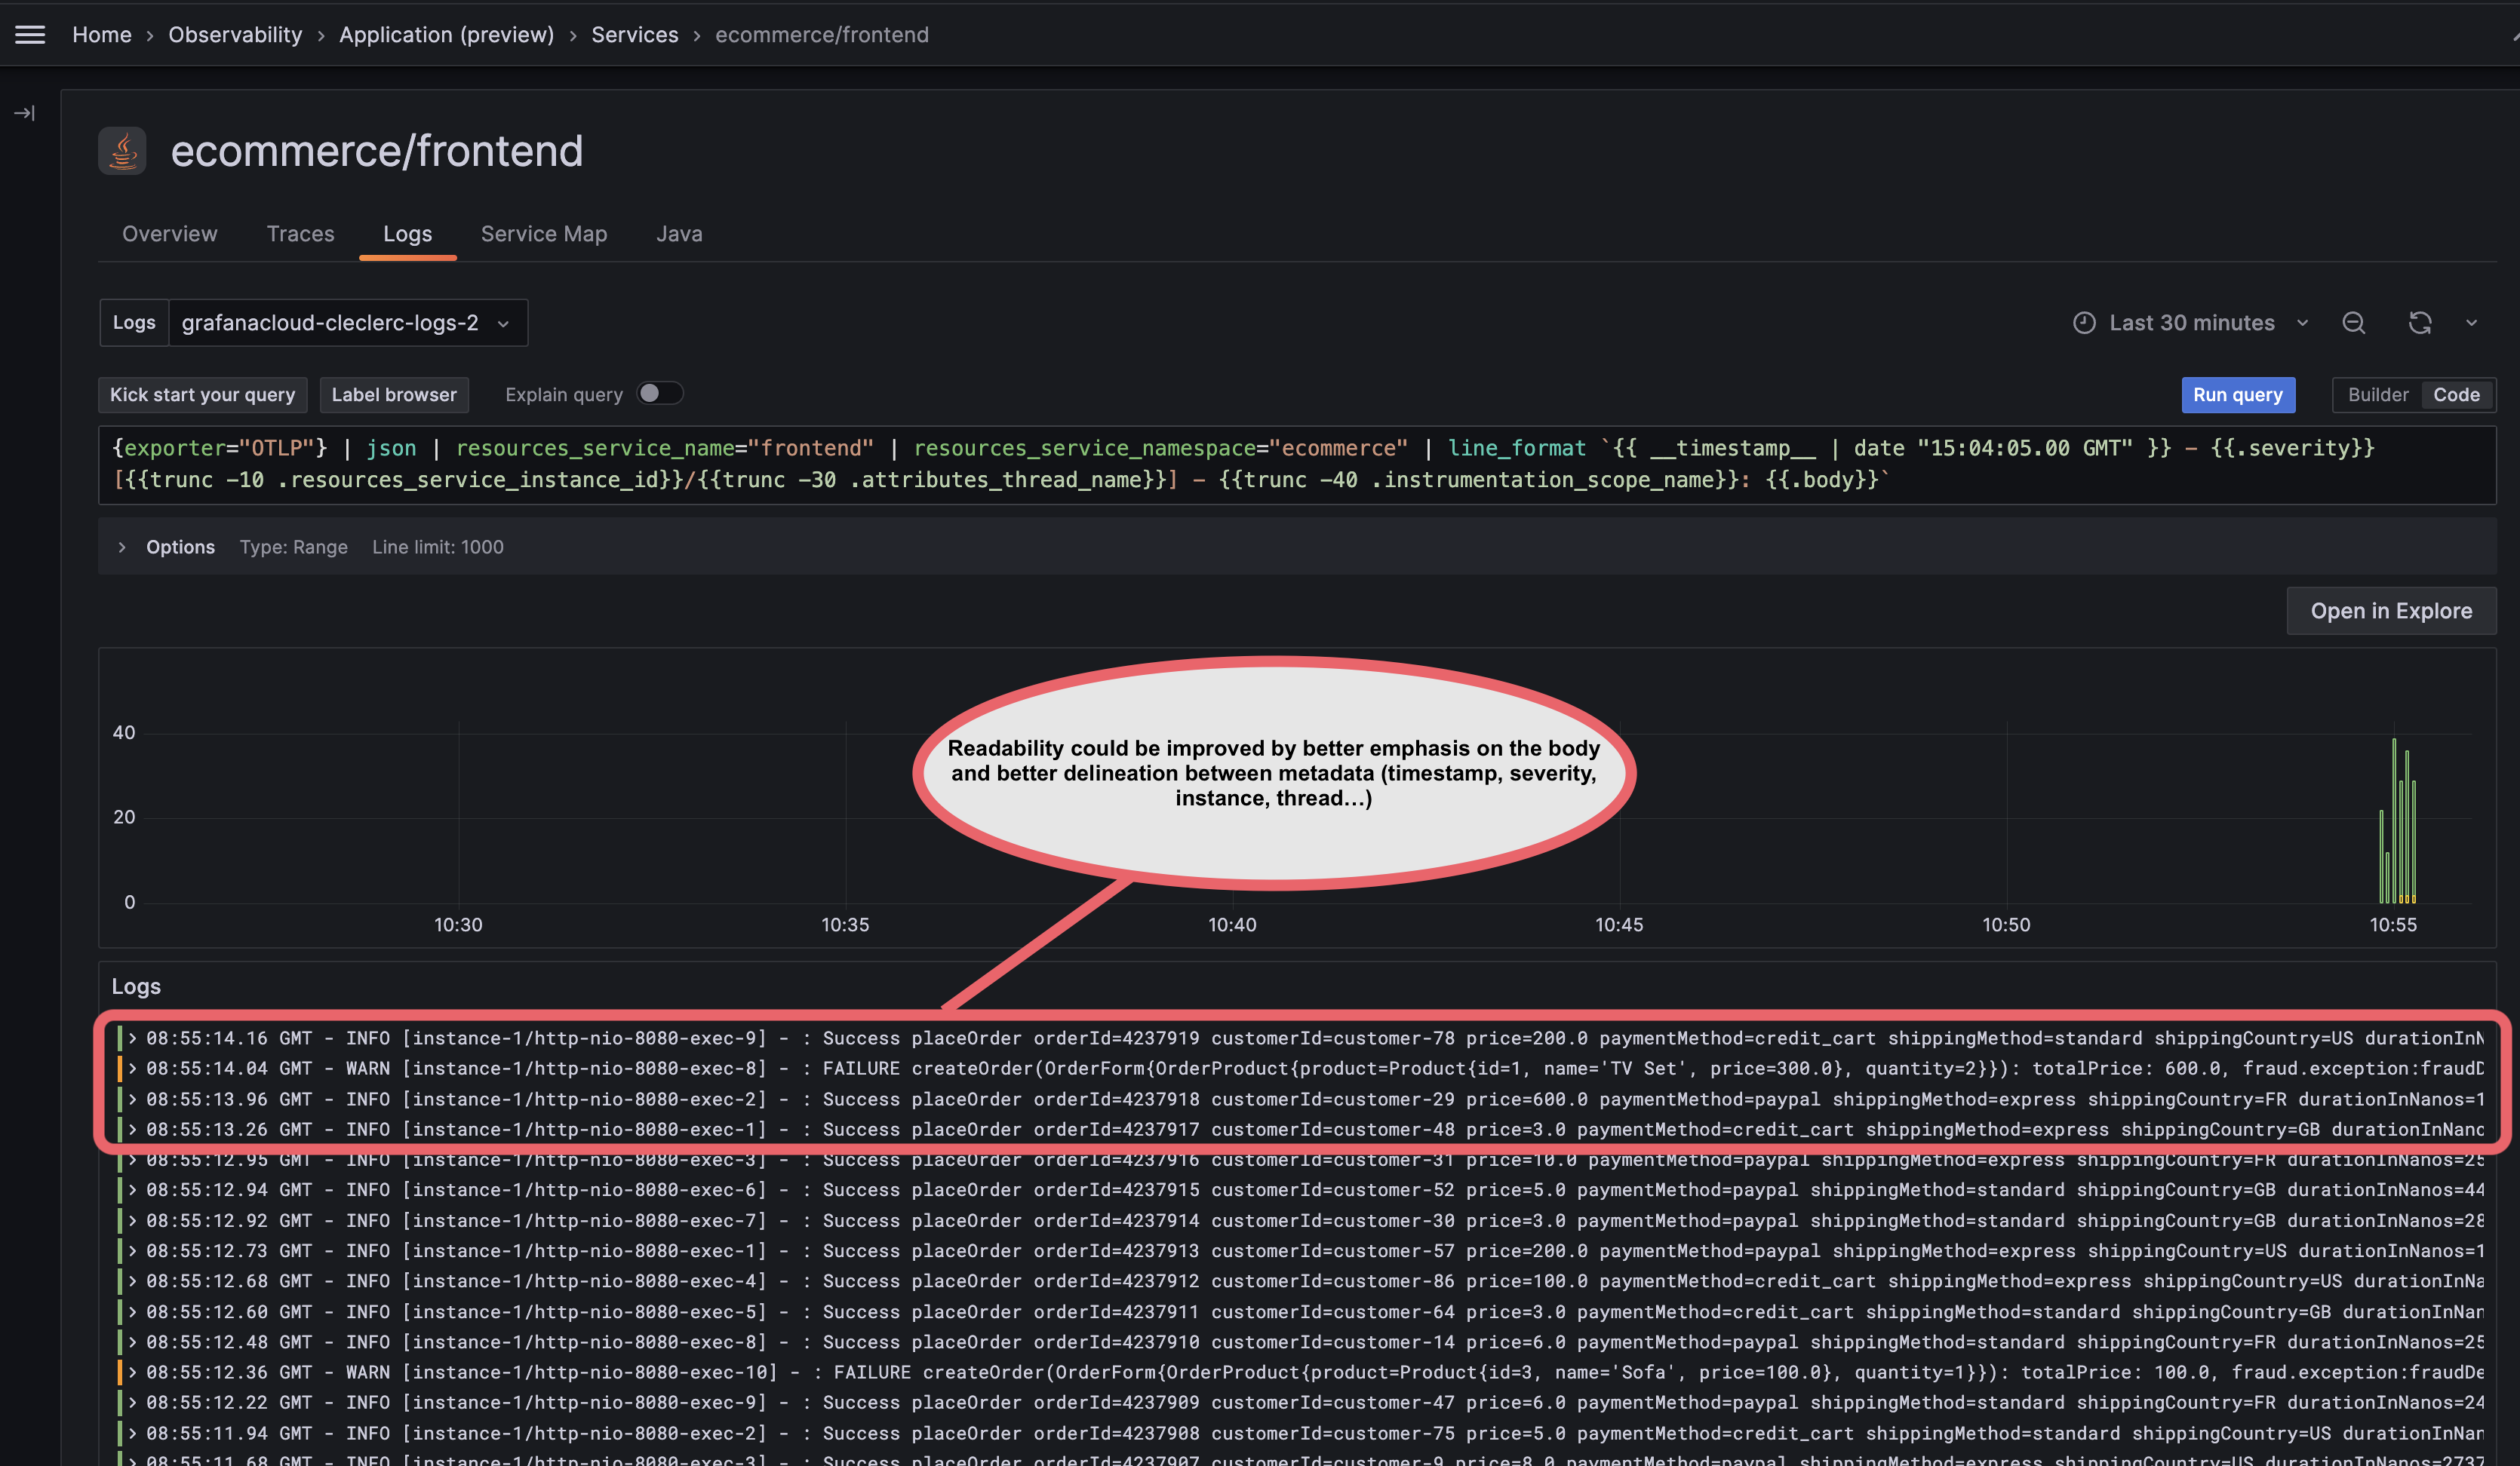Switch the query editor to Builder mode

(2377, 394)
